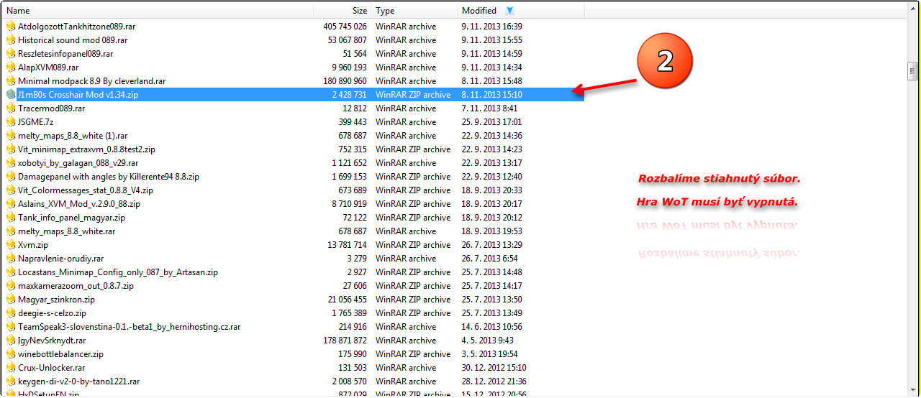This screenshot has height=398, width=921.
Task: Click the Xvm.zip archive icon
Action: point(10,245)
